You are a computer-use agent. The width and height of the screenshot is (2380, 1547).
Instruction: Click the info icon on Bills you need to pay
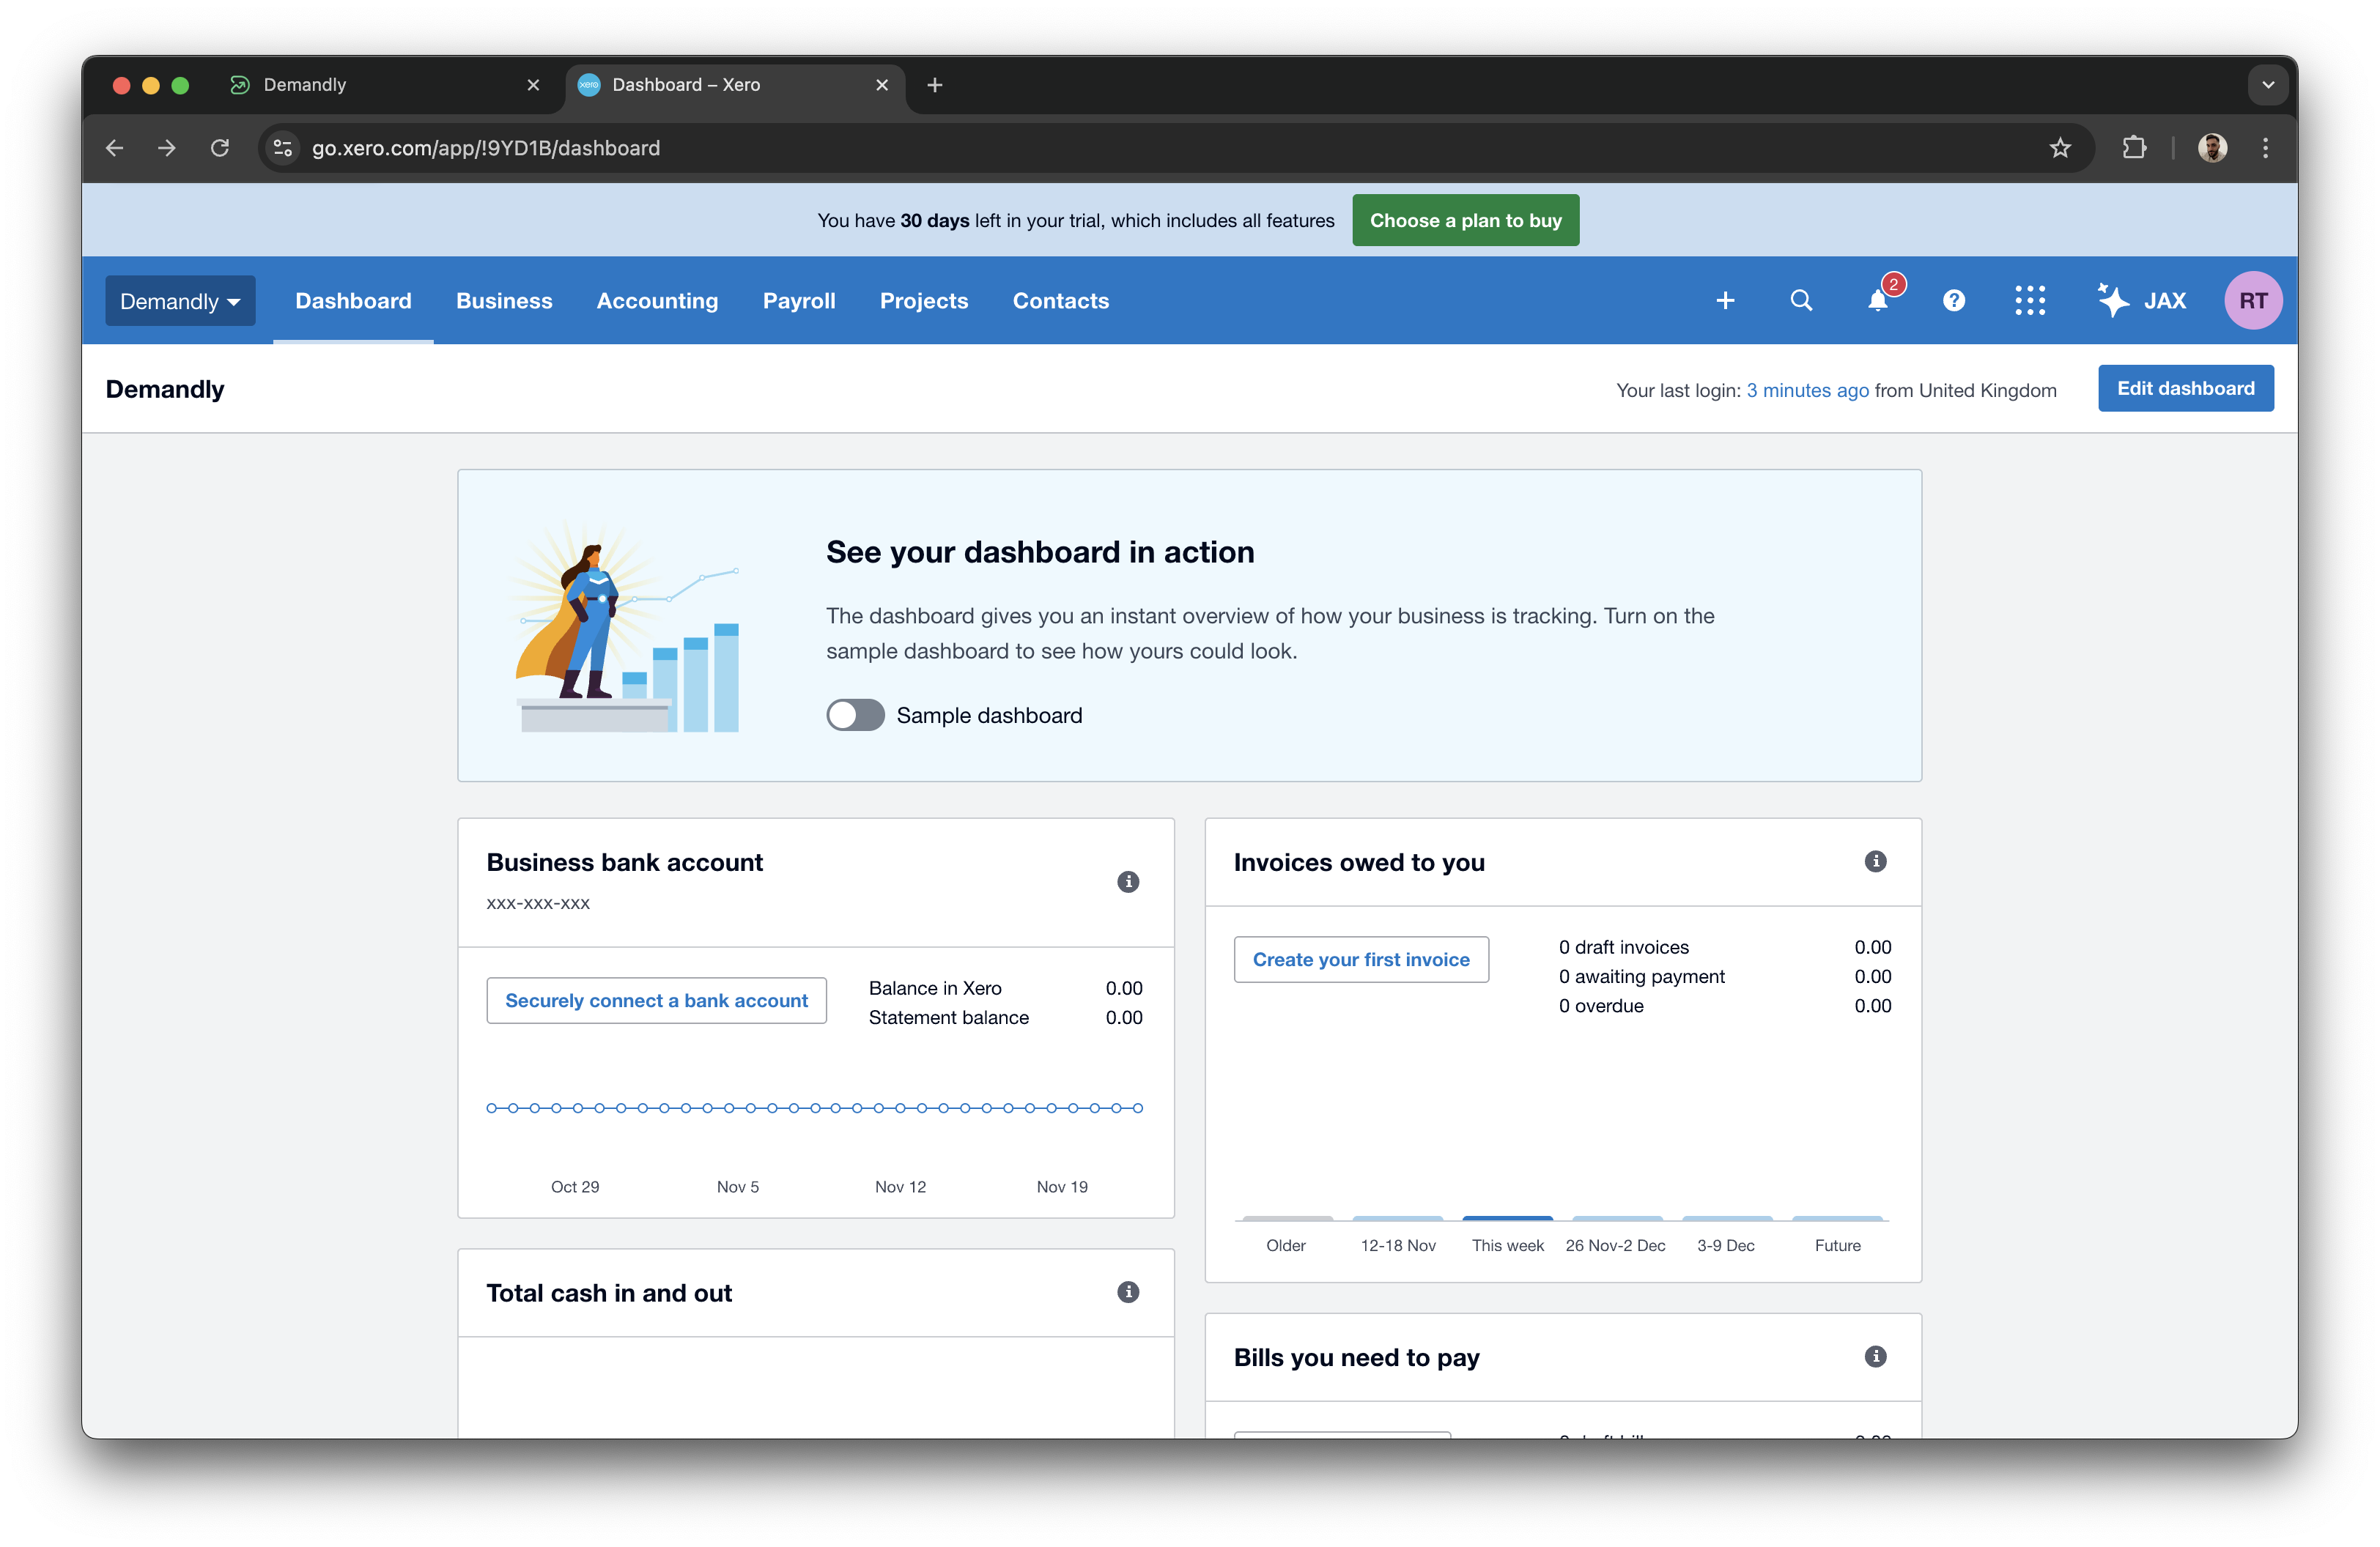click(x=1875, y=1356)
